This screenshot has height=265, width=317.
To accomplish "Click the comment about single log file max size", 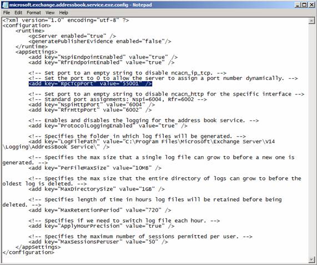I will [162, 157].
